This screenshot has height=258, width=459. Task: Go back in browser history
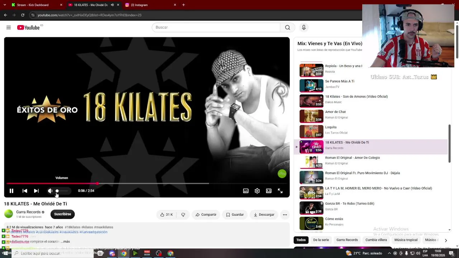5,15
